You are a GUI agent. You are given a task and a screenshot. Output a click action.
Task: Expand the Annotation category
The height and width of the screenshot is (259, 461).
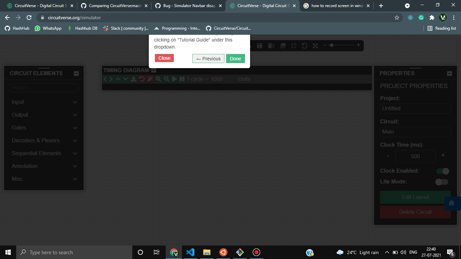point(44,166)
